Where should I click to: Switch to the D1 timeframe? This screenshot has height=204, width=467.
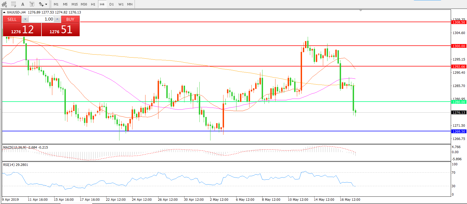pyautogui.click(x=112, y=4)
